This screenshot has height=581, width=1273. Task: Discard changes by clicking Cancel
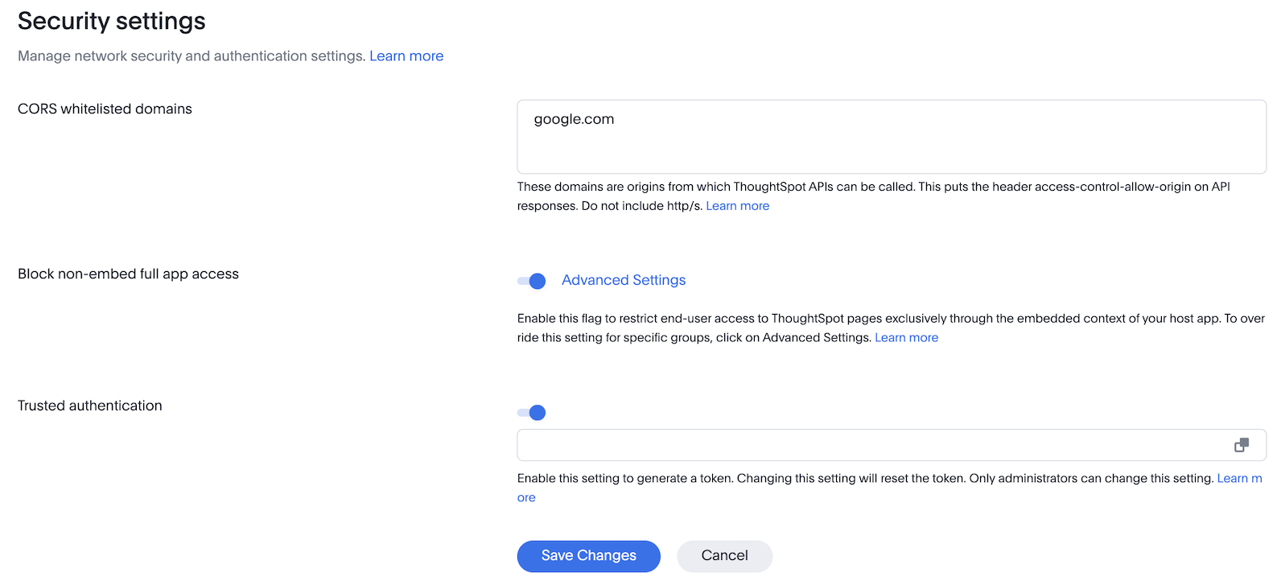coord(723,555)
